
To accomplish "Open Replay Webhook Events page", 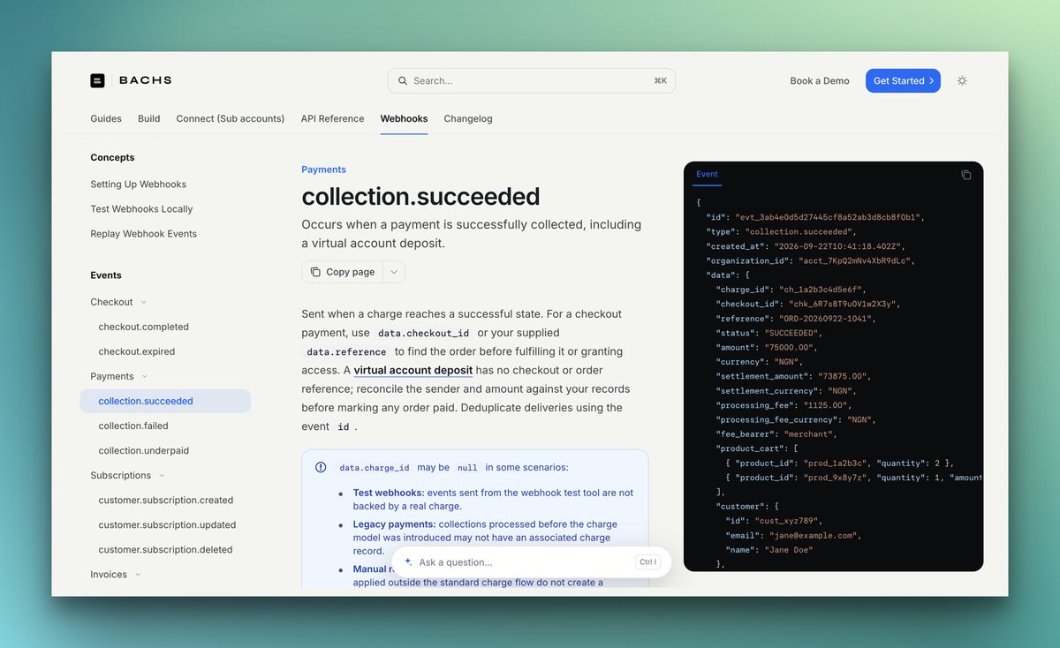I will [143, 233].
